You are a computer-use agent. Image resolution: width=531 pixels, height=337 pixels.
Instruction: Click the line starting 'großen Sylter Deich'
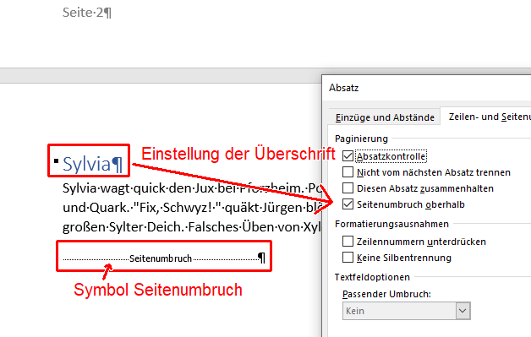(x=192, y=226)
